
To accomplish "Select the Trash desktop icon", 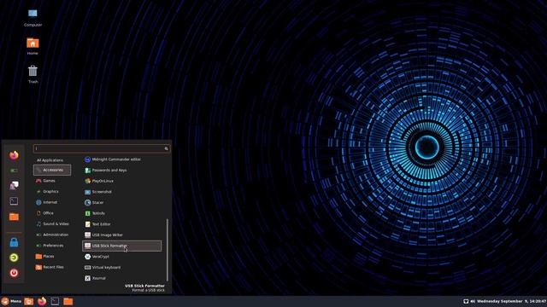I will tap(32, 74).
